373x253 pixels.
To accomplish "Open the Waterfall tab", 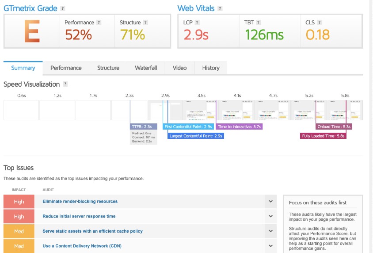I will pos(146,68).
